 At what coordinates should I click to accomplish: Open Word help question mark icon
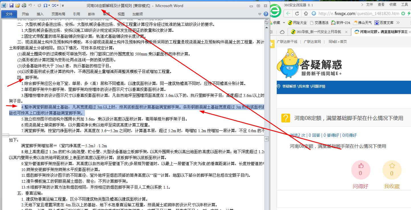tap(266, 14)
